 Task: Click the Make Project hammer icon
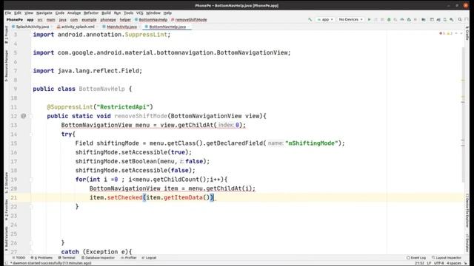(x=310, y=20)
